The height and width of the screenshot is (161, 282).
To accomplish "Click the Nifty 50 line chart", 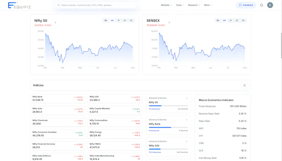I will coord(89,48).
